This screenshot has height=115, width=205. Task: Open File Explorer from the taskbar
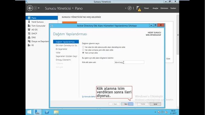[x=56, y=112]
